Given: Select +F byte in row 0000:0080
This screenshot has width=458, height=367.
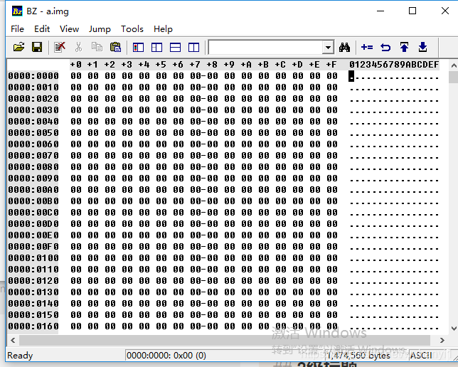Looking at the screenshot, I should click(x=332, y=167).
